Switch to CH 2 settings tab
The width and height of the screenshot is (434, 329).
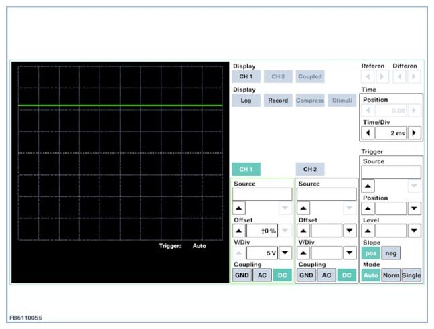coord(309,170)
